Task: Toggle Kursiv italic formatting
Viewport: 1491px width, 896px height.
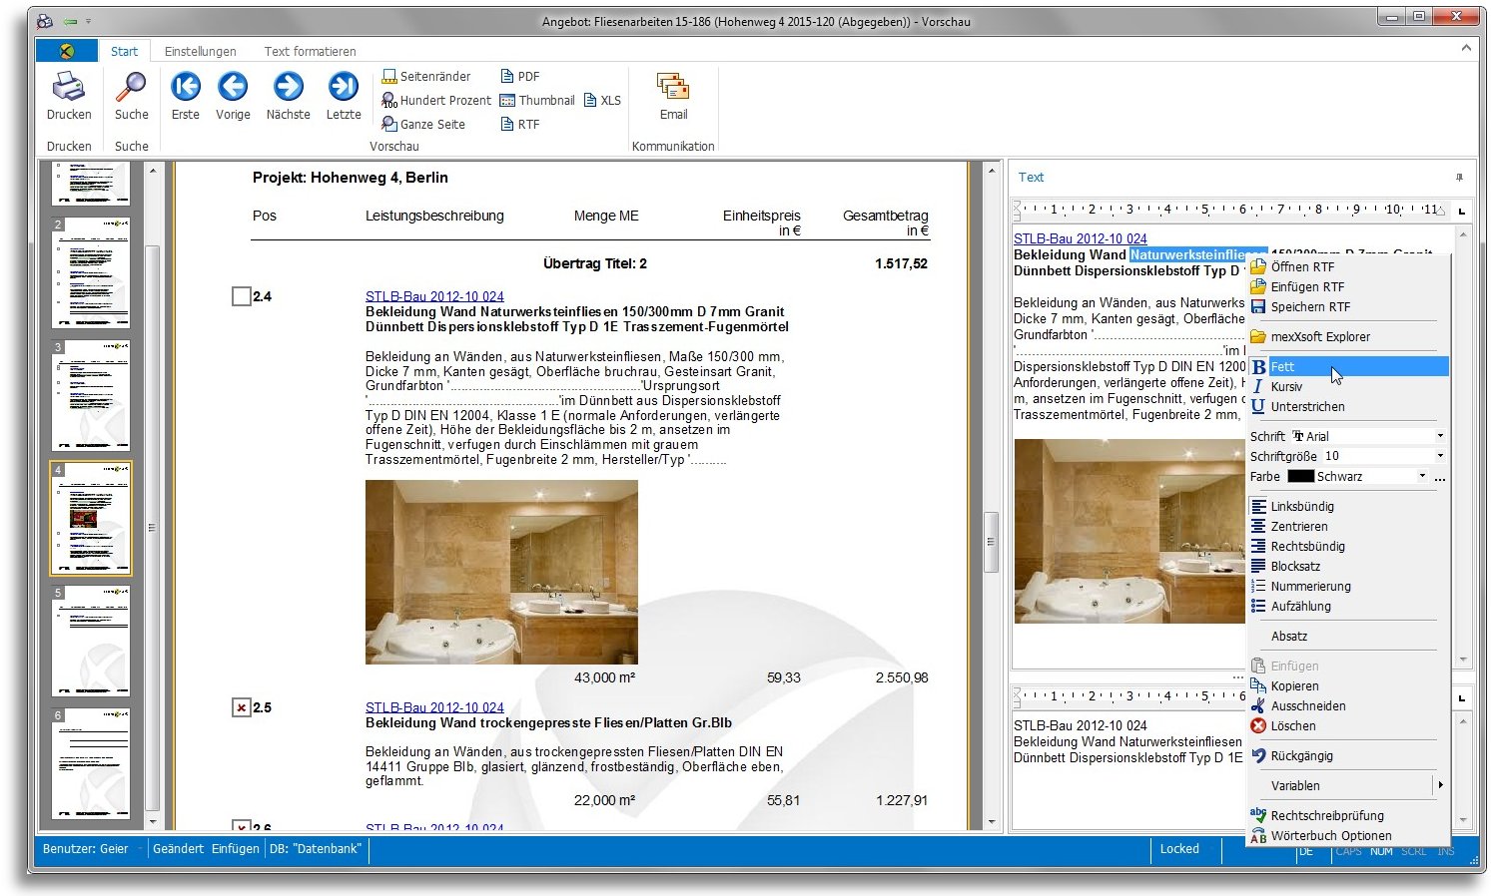Action: (1347, 386)
